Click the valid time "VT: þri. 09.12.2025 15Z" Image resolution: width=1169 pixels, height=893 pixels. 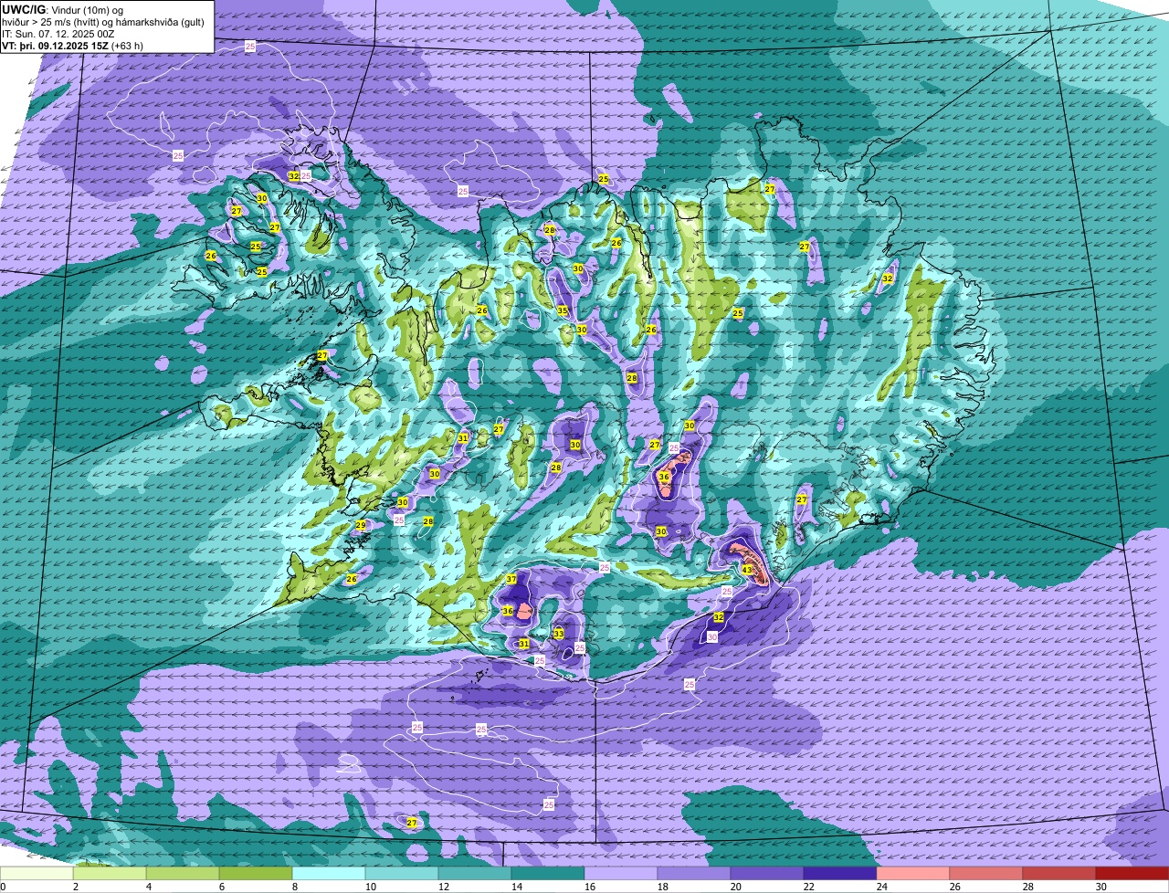click(55, 45)
